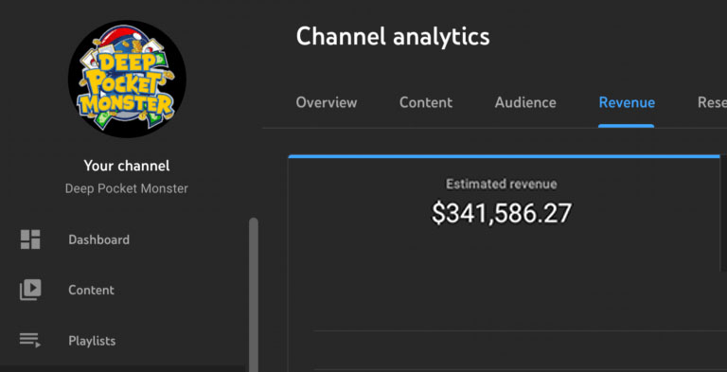Click the $341,586.27 revenue value
Image resolution: width=727 pixels, height=372 pixels.
pos(502,214)
